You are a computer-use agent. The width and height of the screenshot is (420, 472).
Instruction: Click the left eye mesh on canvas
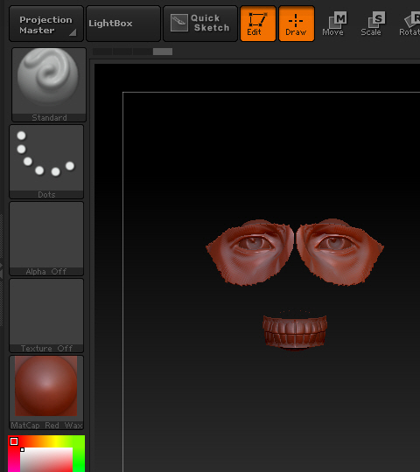click(249, 252)
